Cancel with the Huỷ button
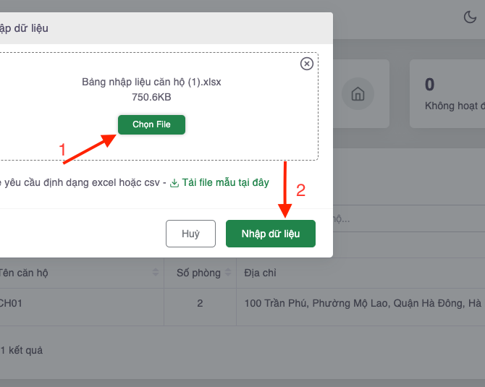Viewport: 485px width, 387px height. [190, 234]
